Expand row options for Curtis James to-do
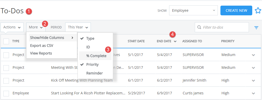Viewport: 262px width, 100px height. 254,93
